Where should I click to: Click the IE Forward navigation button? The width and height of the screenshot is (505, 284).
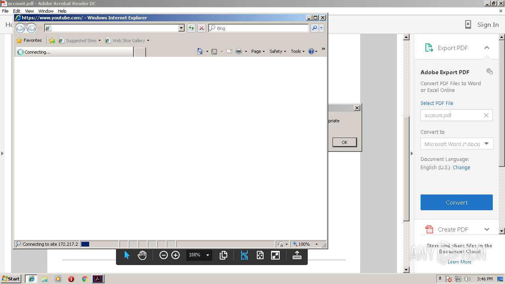click(31, 28)
